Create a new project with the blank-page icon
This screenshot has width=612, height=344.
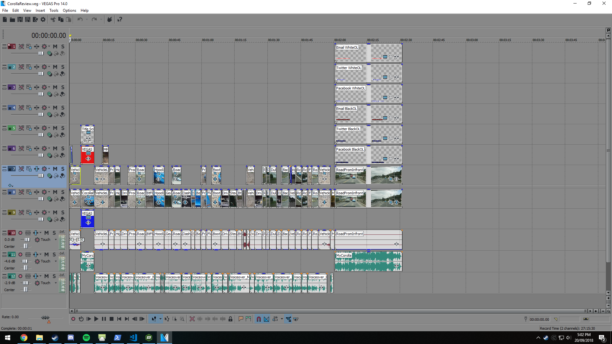pos(5,19)
